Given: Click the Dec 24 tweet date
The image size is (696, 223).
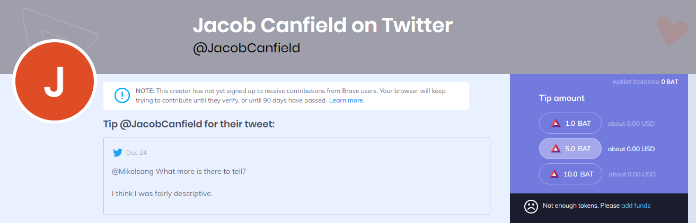Looking at the screenshot, I should (x=136, y=153).
